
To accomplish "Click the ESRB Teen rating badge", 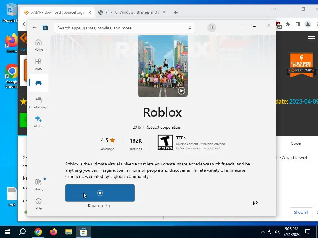I will coord(165,143).
